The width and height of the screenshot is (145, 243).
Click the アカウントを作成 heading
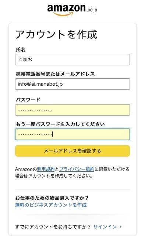56,34
